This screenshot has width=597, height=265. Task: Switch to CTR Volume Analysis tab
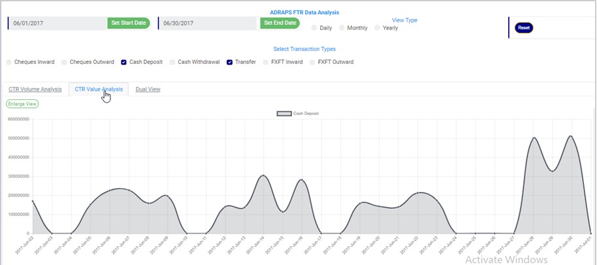(x=35, y=89)
